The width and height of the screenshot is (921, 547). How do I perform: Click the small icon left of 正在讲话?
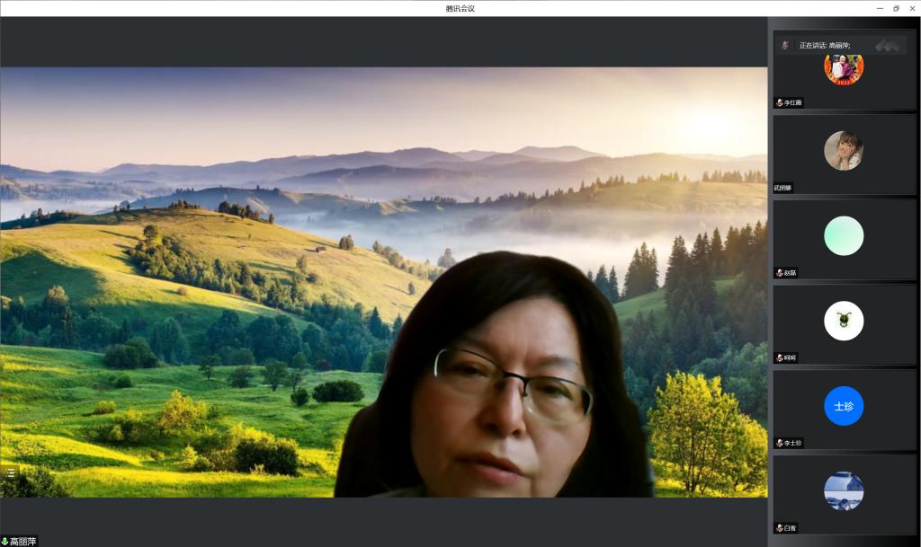click(x=785, y=45)
